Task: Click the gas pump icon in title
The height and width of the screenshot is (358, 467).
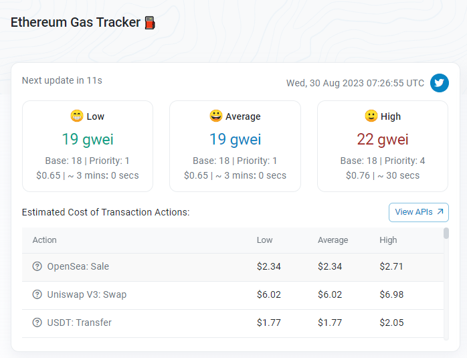Action: [x=150, y=23]
